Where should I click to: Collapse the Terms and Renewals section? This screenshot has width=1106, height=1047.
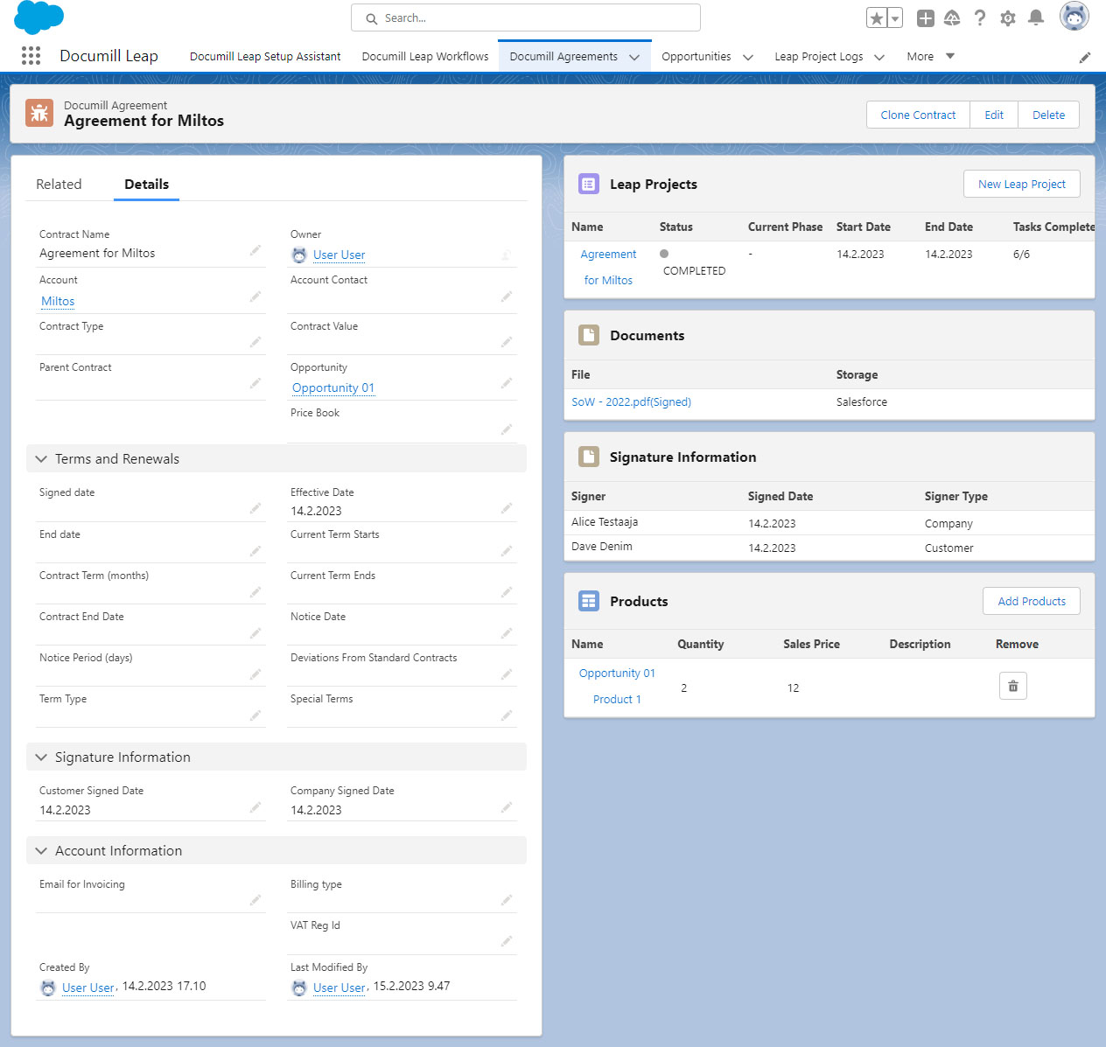pos(41,459)
